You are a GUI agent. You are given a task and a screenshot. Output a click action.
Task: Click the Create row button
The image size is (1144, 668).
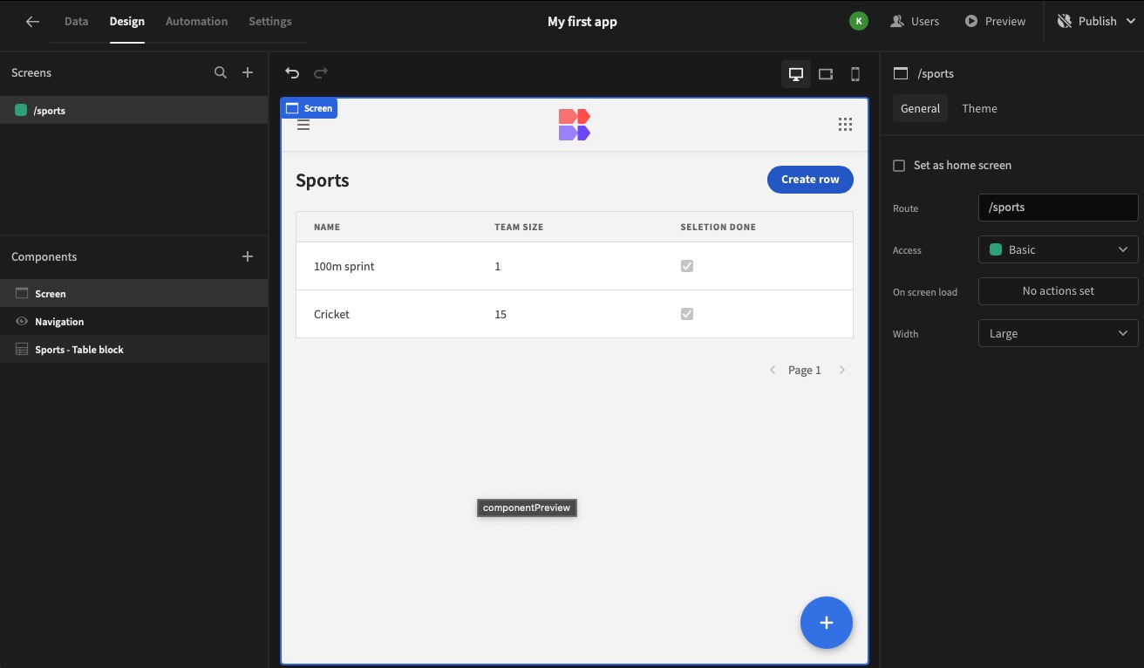coord(810,179)
